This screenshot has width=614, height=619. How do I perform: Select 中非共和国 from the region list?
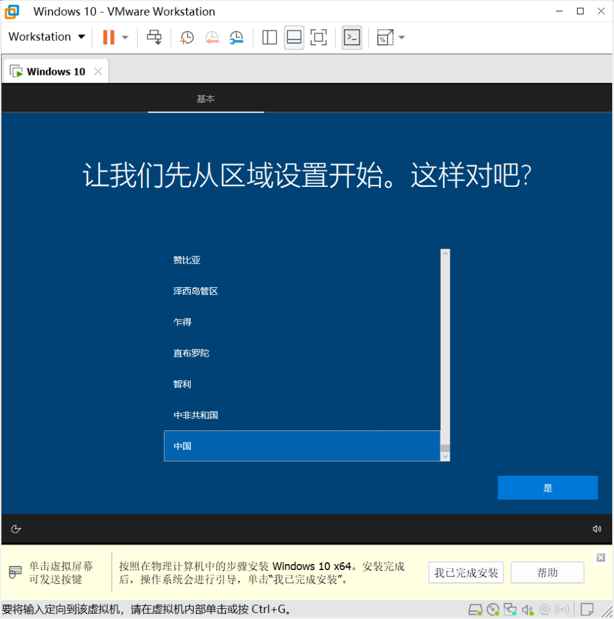tap(302, 415)
